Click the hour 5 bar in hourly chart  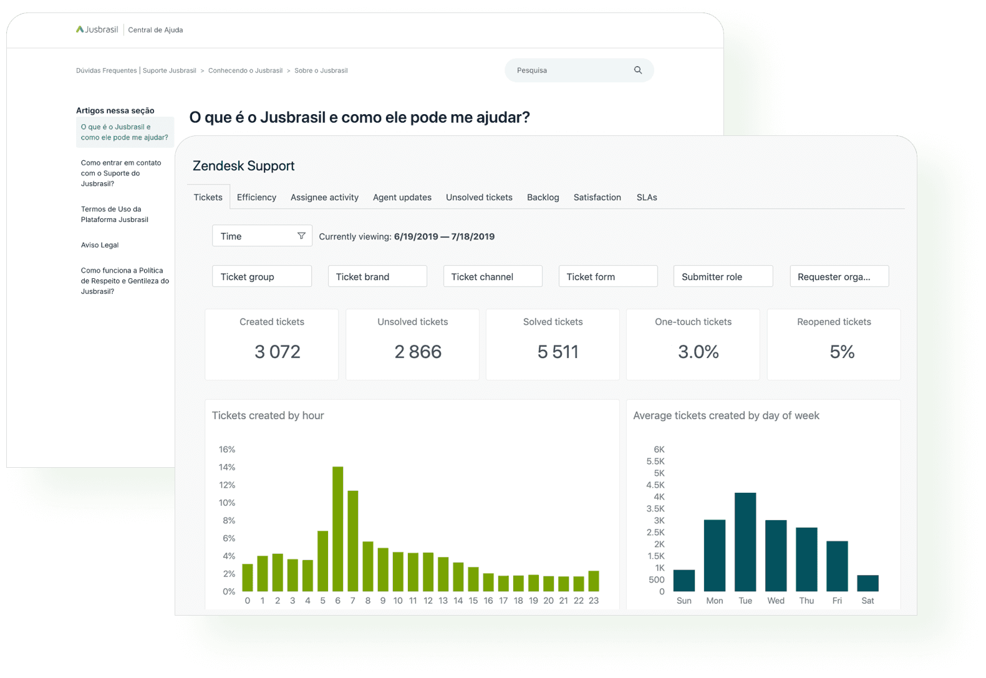(323, 561)
